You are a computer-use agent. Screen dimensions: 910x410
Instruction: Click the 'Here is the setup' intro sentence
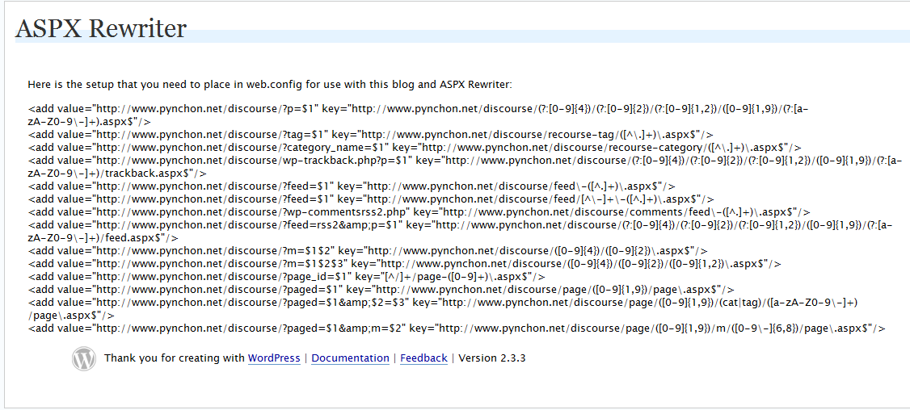click(270, 85)
